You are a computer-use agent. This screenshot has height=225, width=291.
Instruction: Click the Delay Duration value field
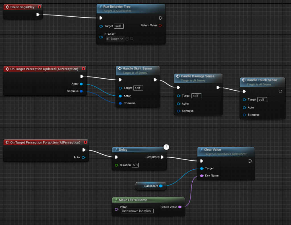(135, 165)
